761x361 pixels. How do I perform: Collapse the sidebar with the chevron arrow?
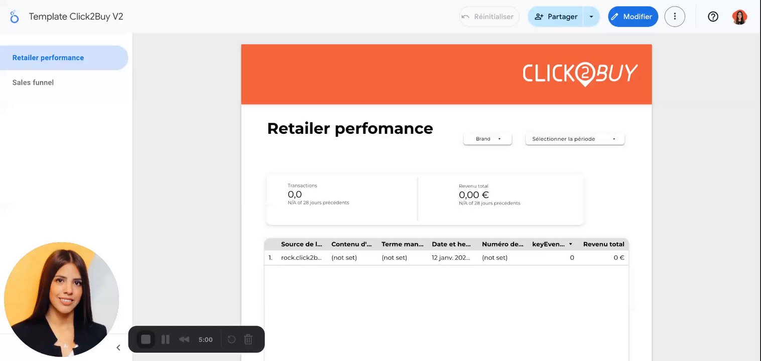(x=118, y=347)
